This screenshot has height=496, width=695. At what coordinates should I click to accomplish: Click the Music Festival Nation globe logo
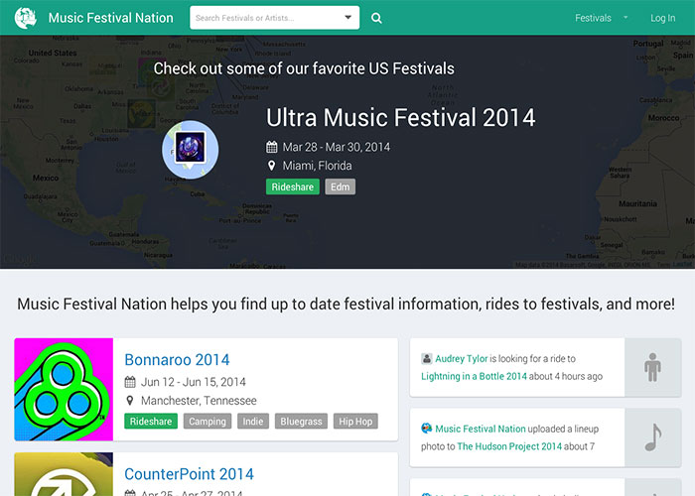pos(25,18)
